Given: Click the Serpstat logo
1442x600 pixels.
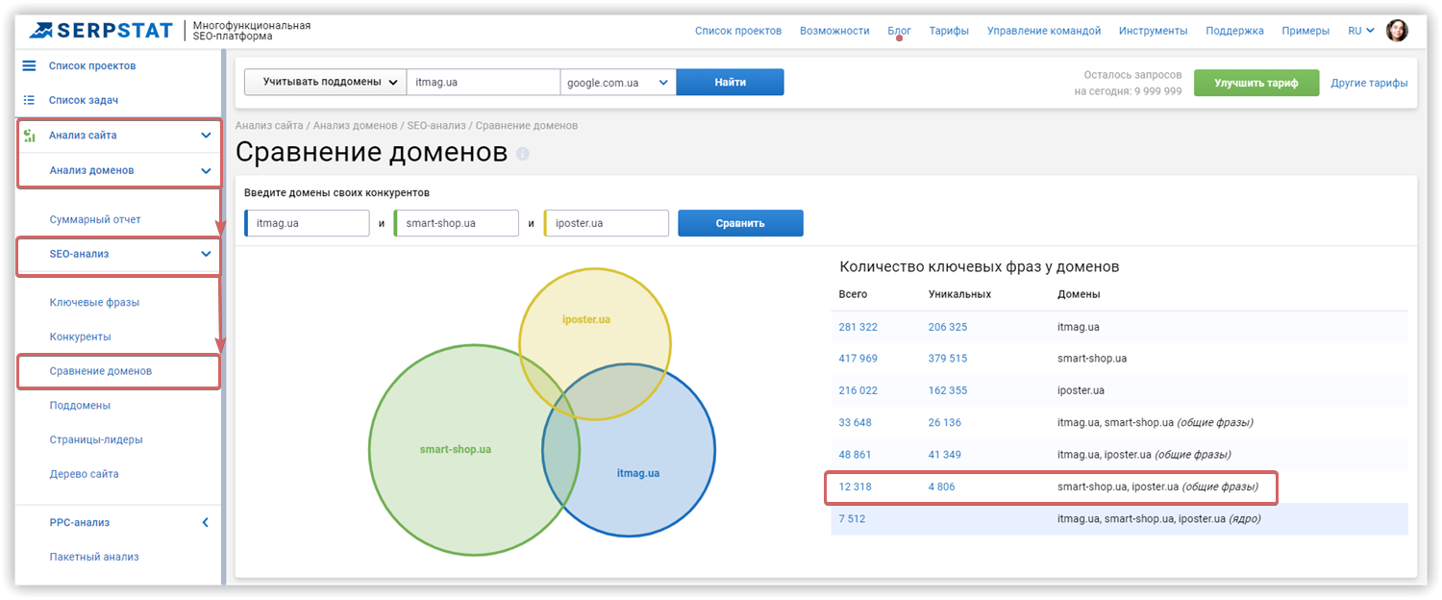Looking at the screenshot, I should pyautogui.click(x=103, y=30).
